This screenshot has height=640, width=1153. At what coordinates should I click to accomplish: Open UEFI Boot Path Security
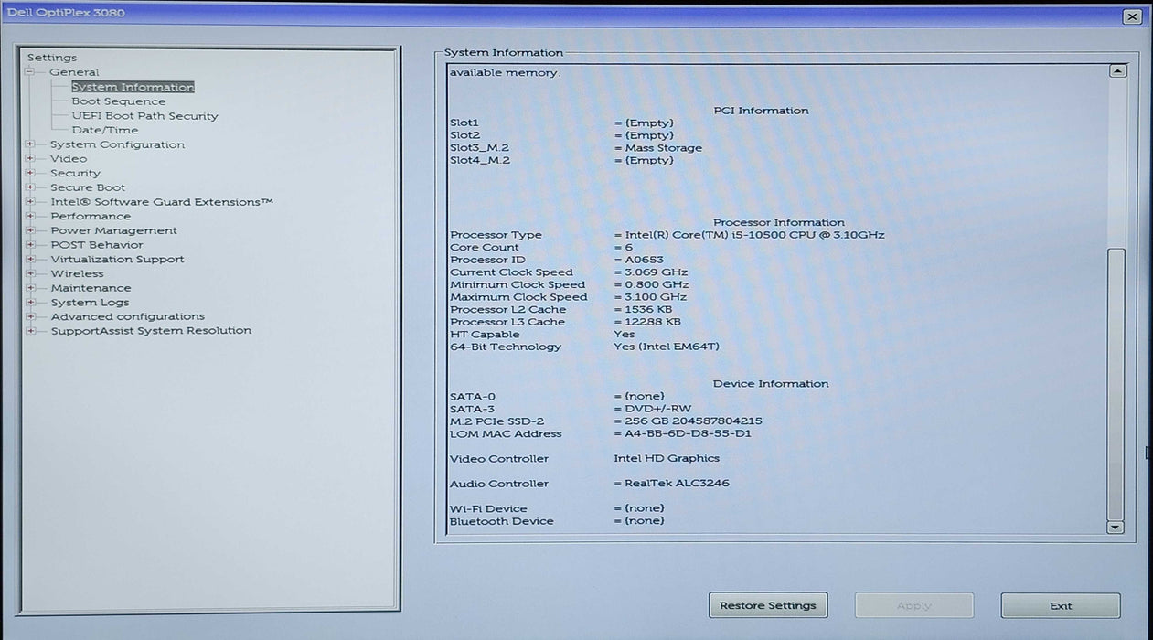coord(144,116)
